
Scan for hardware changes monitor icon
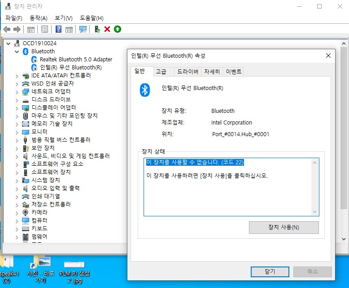(83, 29)
